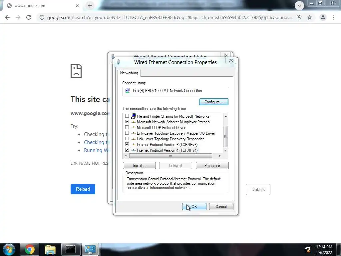Click the left scroll arrow of items list
341x256 pixels.
pyautogui.click(x=126, y=156)
